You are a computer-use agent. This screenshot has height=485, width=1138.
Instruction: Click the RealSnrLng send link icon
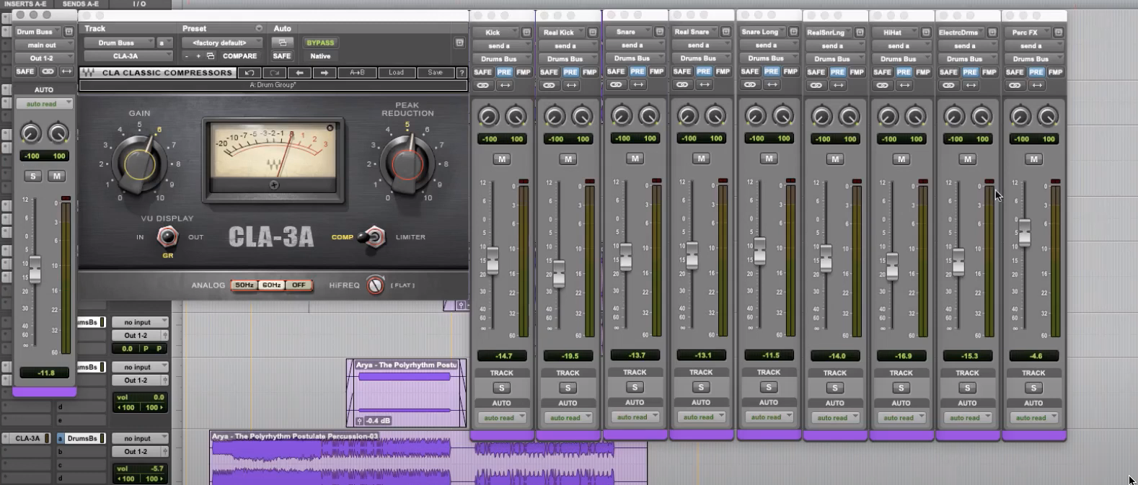(x=816, y=85)
